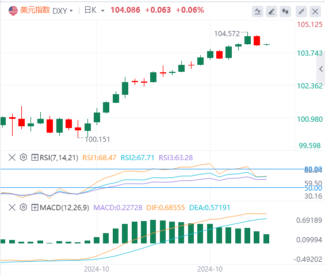
Task: Click the RSI 50.00 horizontal line label
Action: (313, 188)
